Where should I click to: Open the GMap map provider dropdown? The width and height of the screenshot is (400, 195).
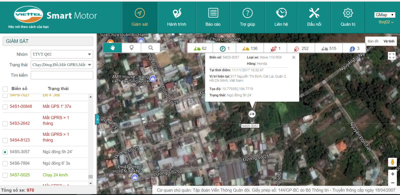point(384,15)
